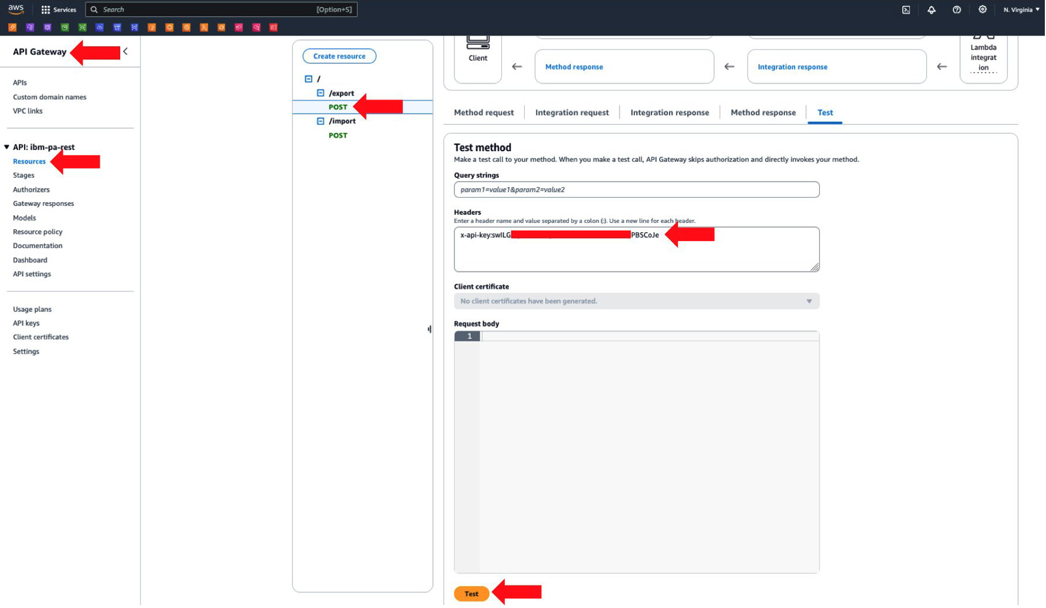Collapse the API Gateway side navigation
Screen dimensions: 1046x608
tap(125, 52)
